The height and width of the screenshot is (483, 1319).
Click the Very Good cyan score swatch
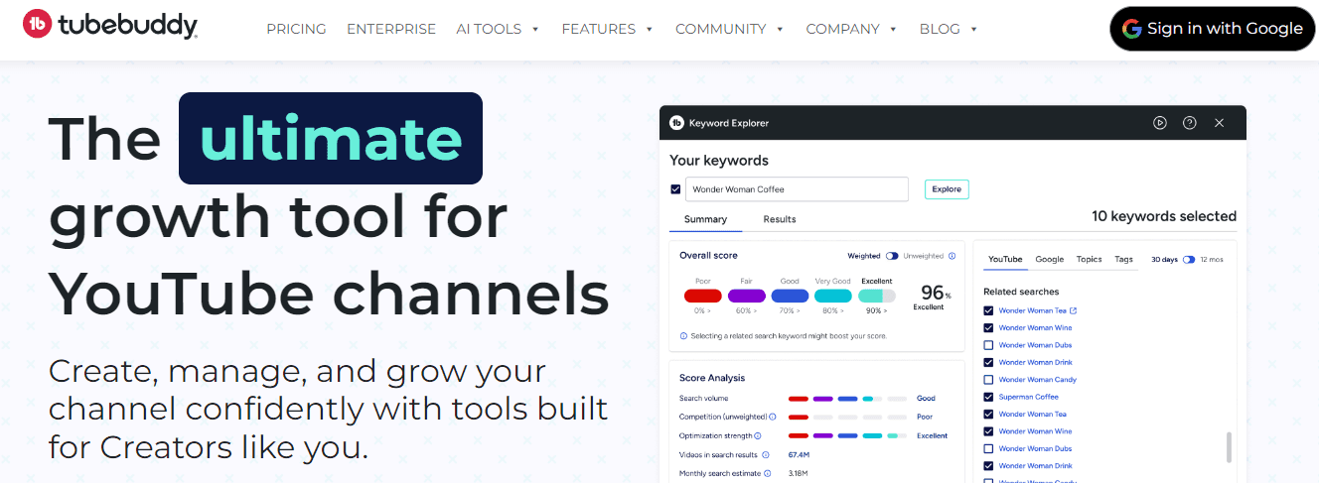click(833, 296)
